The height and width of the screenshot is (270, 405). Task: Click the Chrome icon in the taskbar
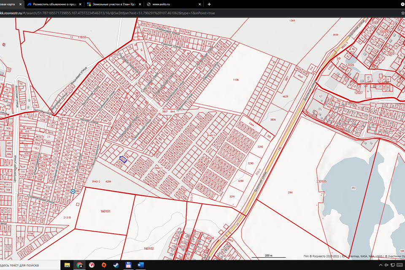click(79, 265)
